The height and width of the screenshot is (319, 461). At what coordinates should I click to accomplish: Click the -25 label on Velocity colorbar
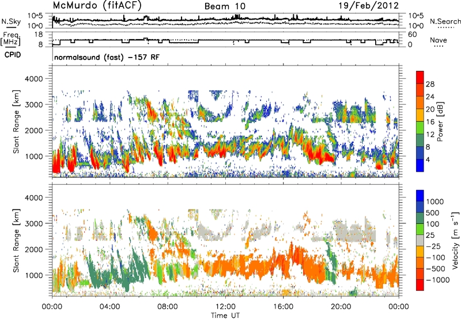pos(434,246)
